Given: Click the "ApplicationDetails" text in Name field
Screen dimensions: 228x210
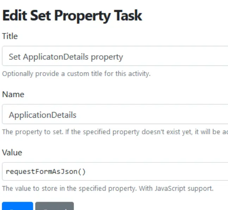Looking at the screenshot, I should pos(43,115).
